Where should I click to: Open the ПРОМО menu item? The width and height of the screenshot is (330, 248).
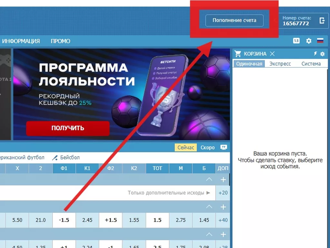tap(60, 41)
